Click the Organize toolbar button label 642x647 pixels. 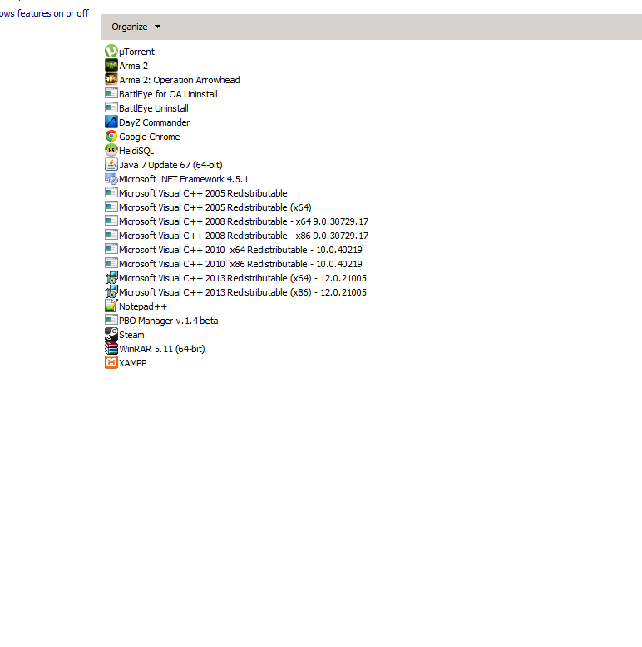coord(130,27)
